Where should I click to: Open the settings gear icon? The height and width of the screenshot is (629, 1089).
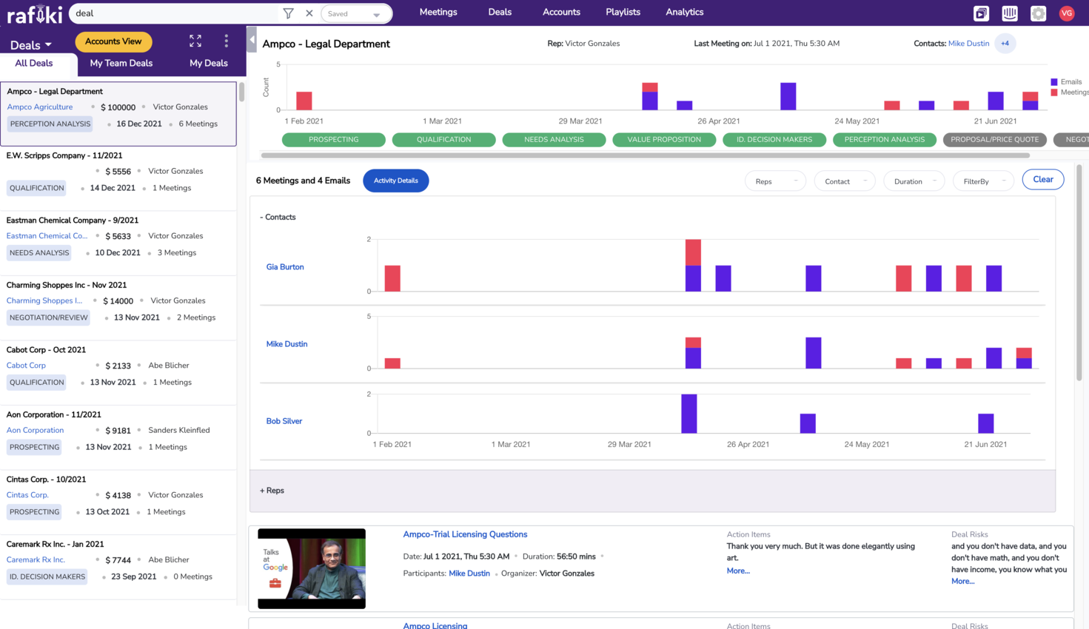[1039, 13]
